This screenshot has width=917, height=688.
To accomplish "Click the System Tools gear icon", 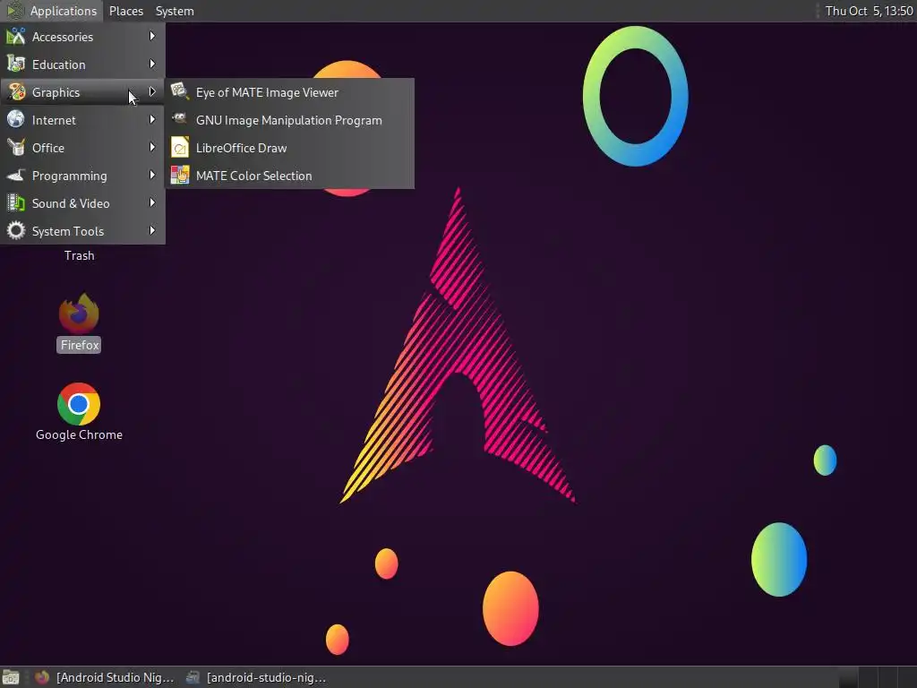I will pos(16,230).
